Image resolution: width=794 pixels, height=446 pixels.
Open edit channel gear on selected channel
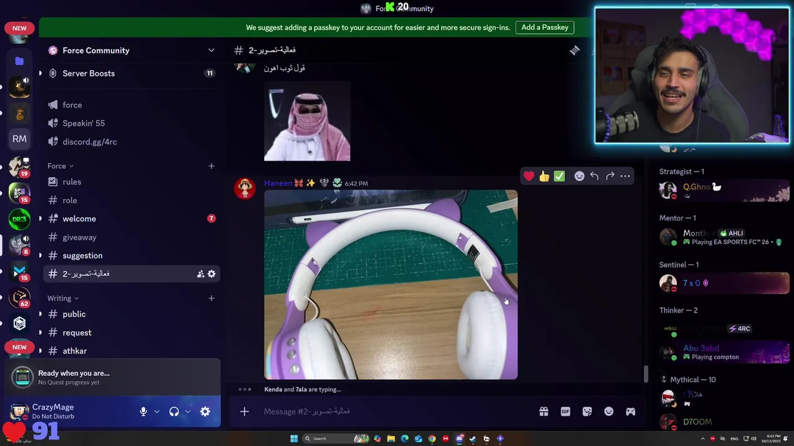tap(212, 274)
